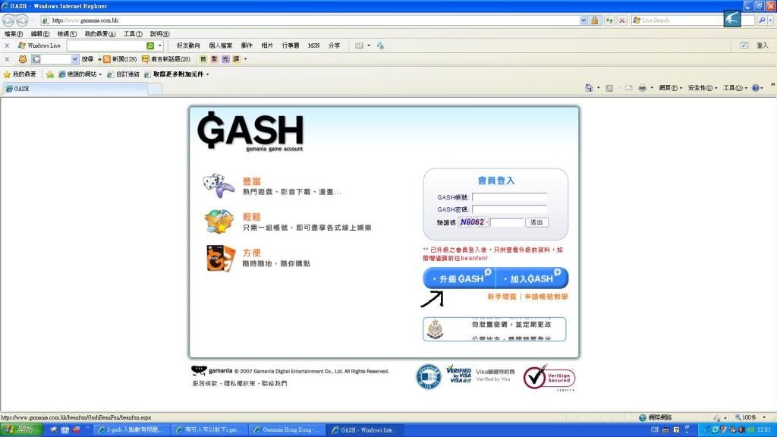The height and width of the screenshot is (437, 777).
Task: Open the address bar URL dropdown
Action: pos(582,20)
